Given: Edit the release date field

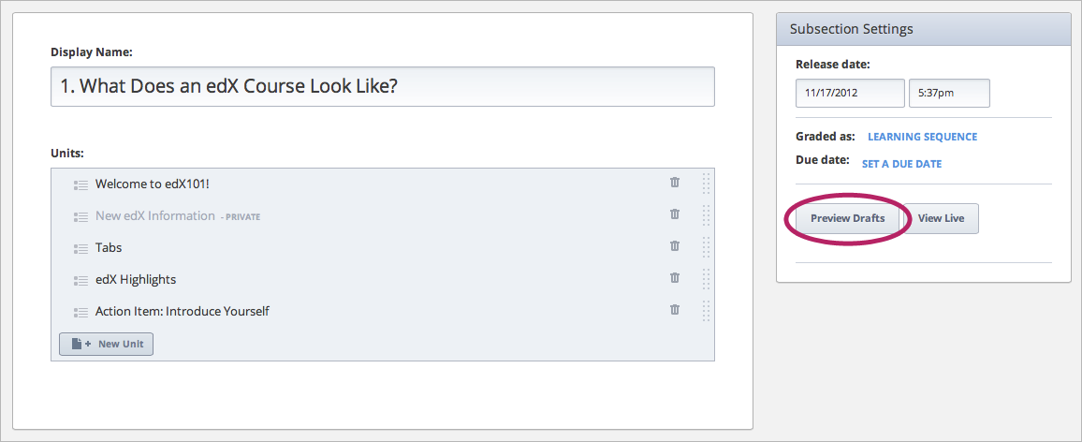Looking at the screenshot, I should (x=850, y=94).
